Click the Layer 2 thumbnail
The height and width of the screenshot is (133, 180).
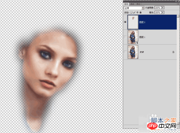[x=133, y=22]
